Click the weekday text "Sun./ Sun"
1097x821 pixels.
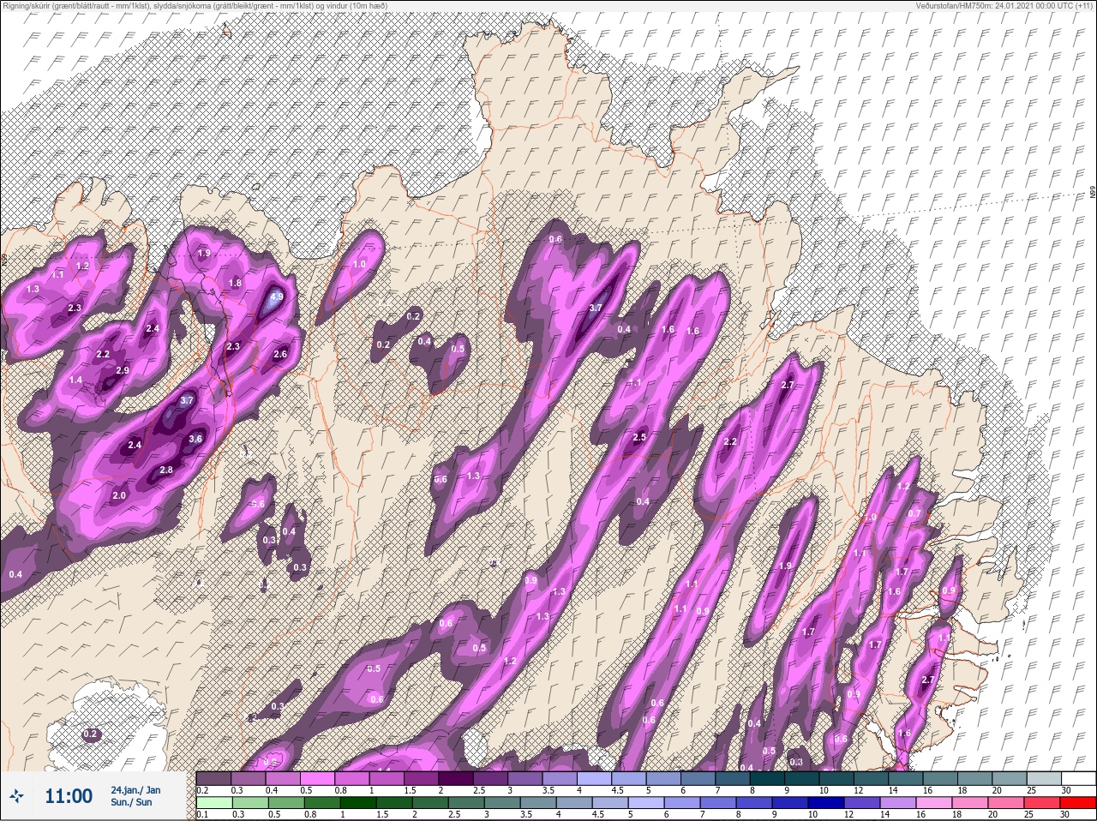click(x=131, y=802)
